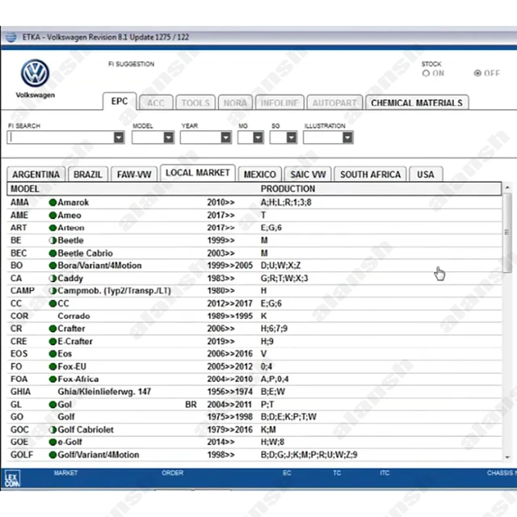Click the green dot beside Arteon
Viewport: 517px width, 517px height.
click(53, 228)
